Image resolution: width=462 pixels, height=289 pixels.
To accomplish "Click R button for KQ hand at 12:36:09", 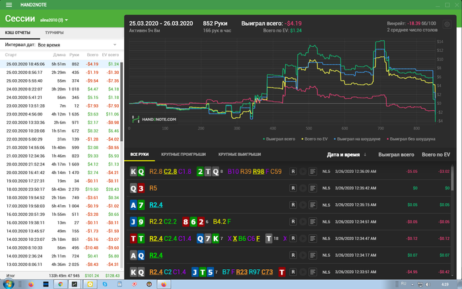I will point(293,171).
